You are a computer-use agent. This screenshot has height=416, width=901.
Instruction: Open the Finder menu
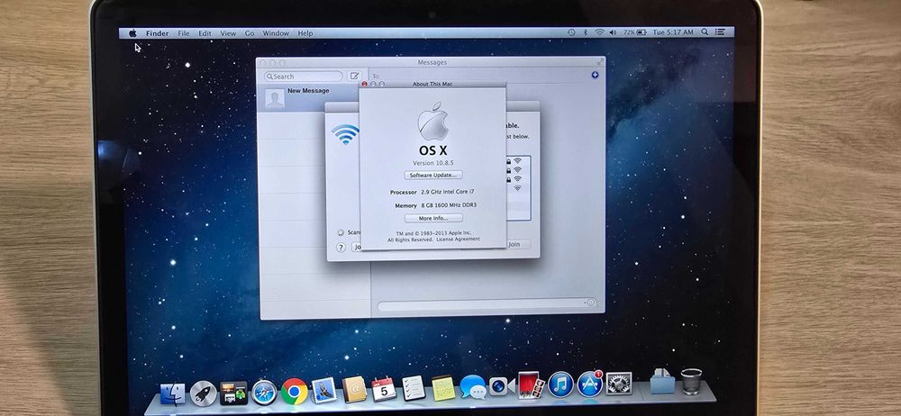coord(157,33)
